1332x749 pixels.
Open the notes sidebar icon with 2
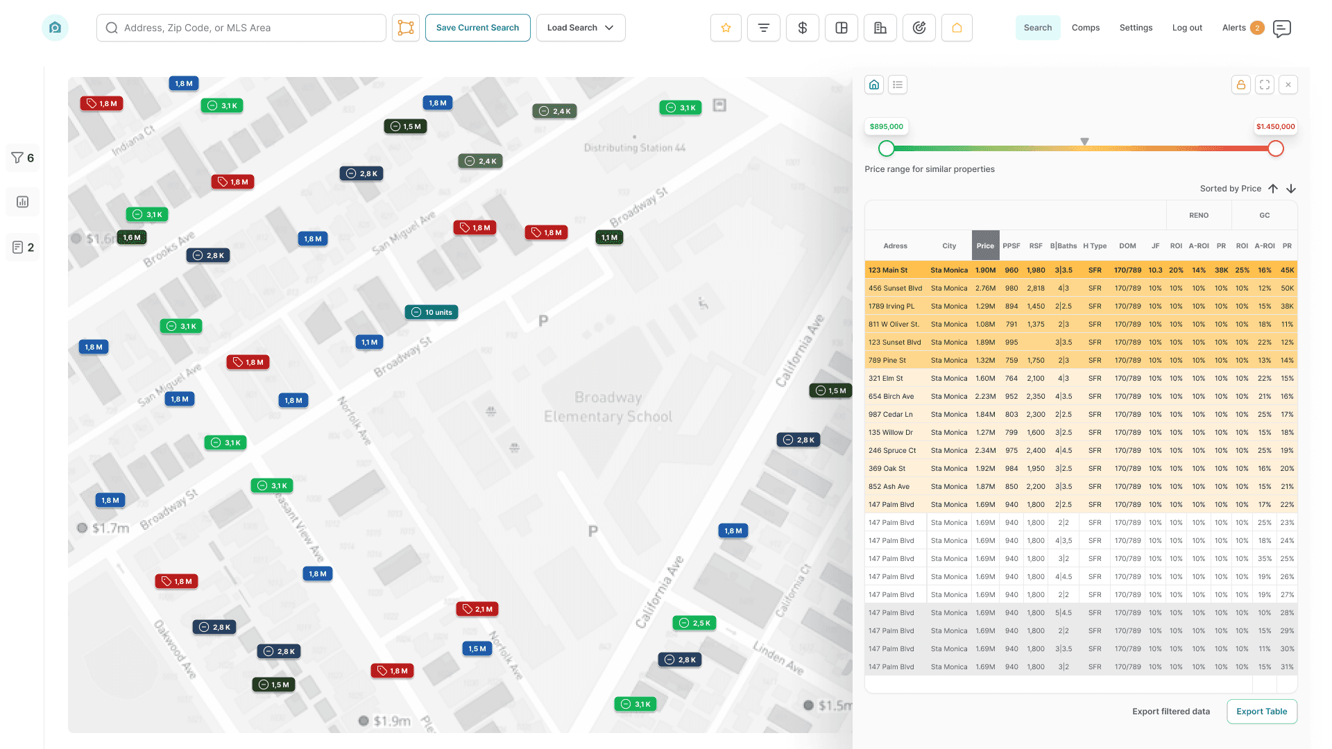click(23, 248)
